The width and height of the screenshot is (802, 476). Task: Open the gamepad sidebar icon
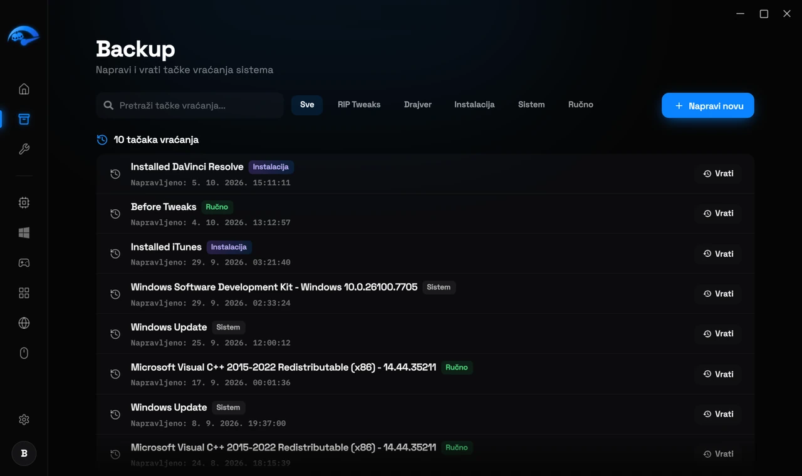[x=24, y=263]
